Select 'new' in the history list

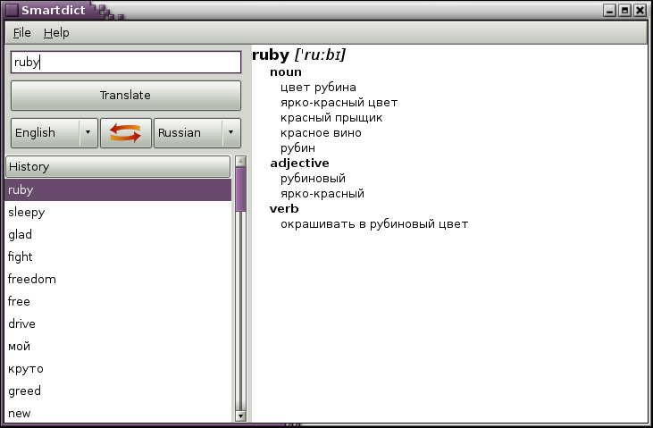118,413
